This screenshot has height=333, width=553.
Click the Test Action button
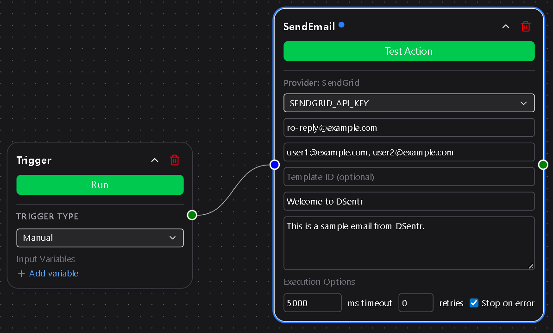(409, 51)
